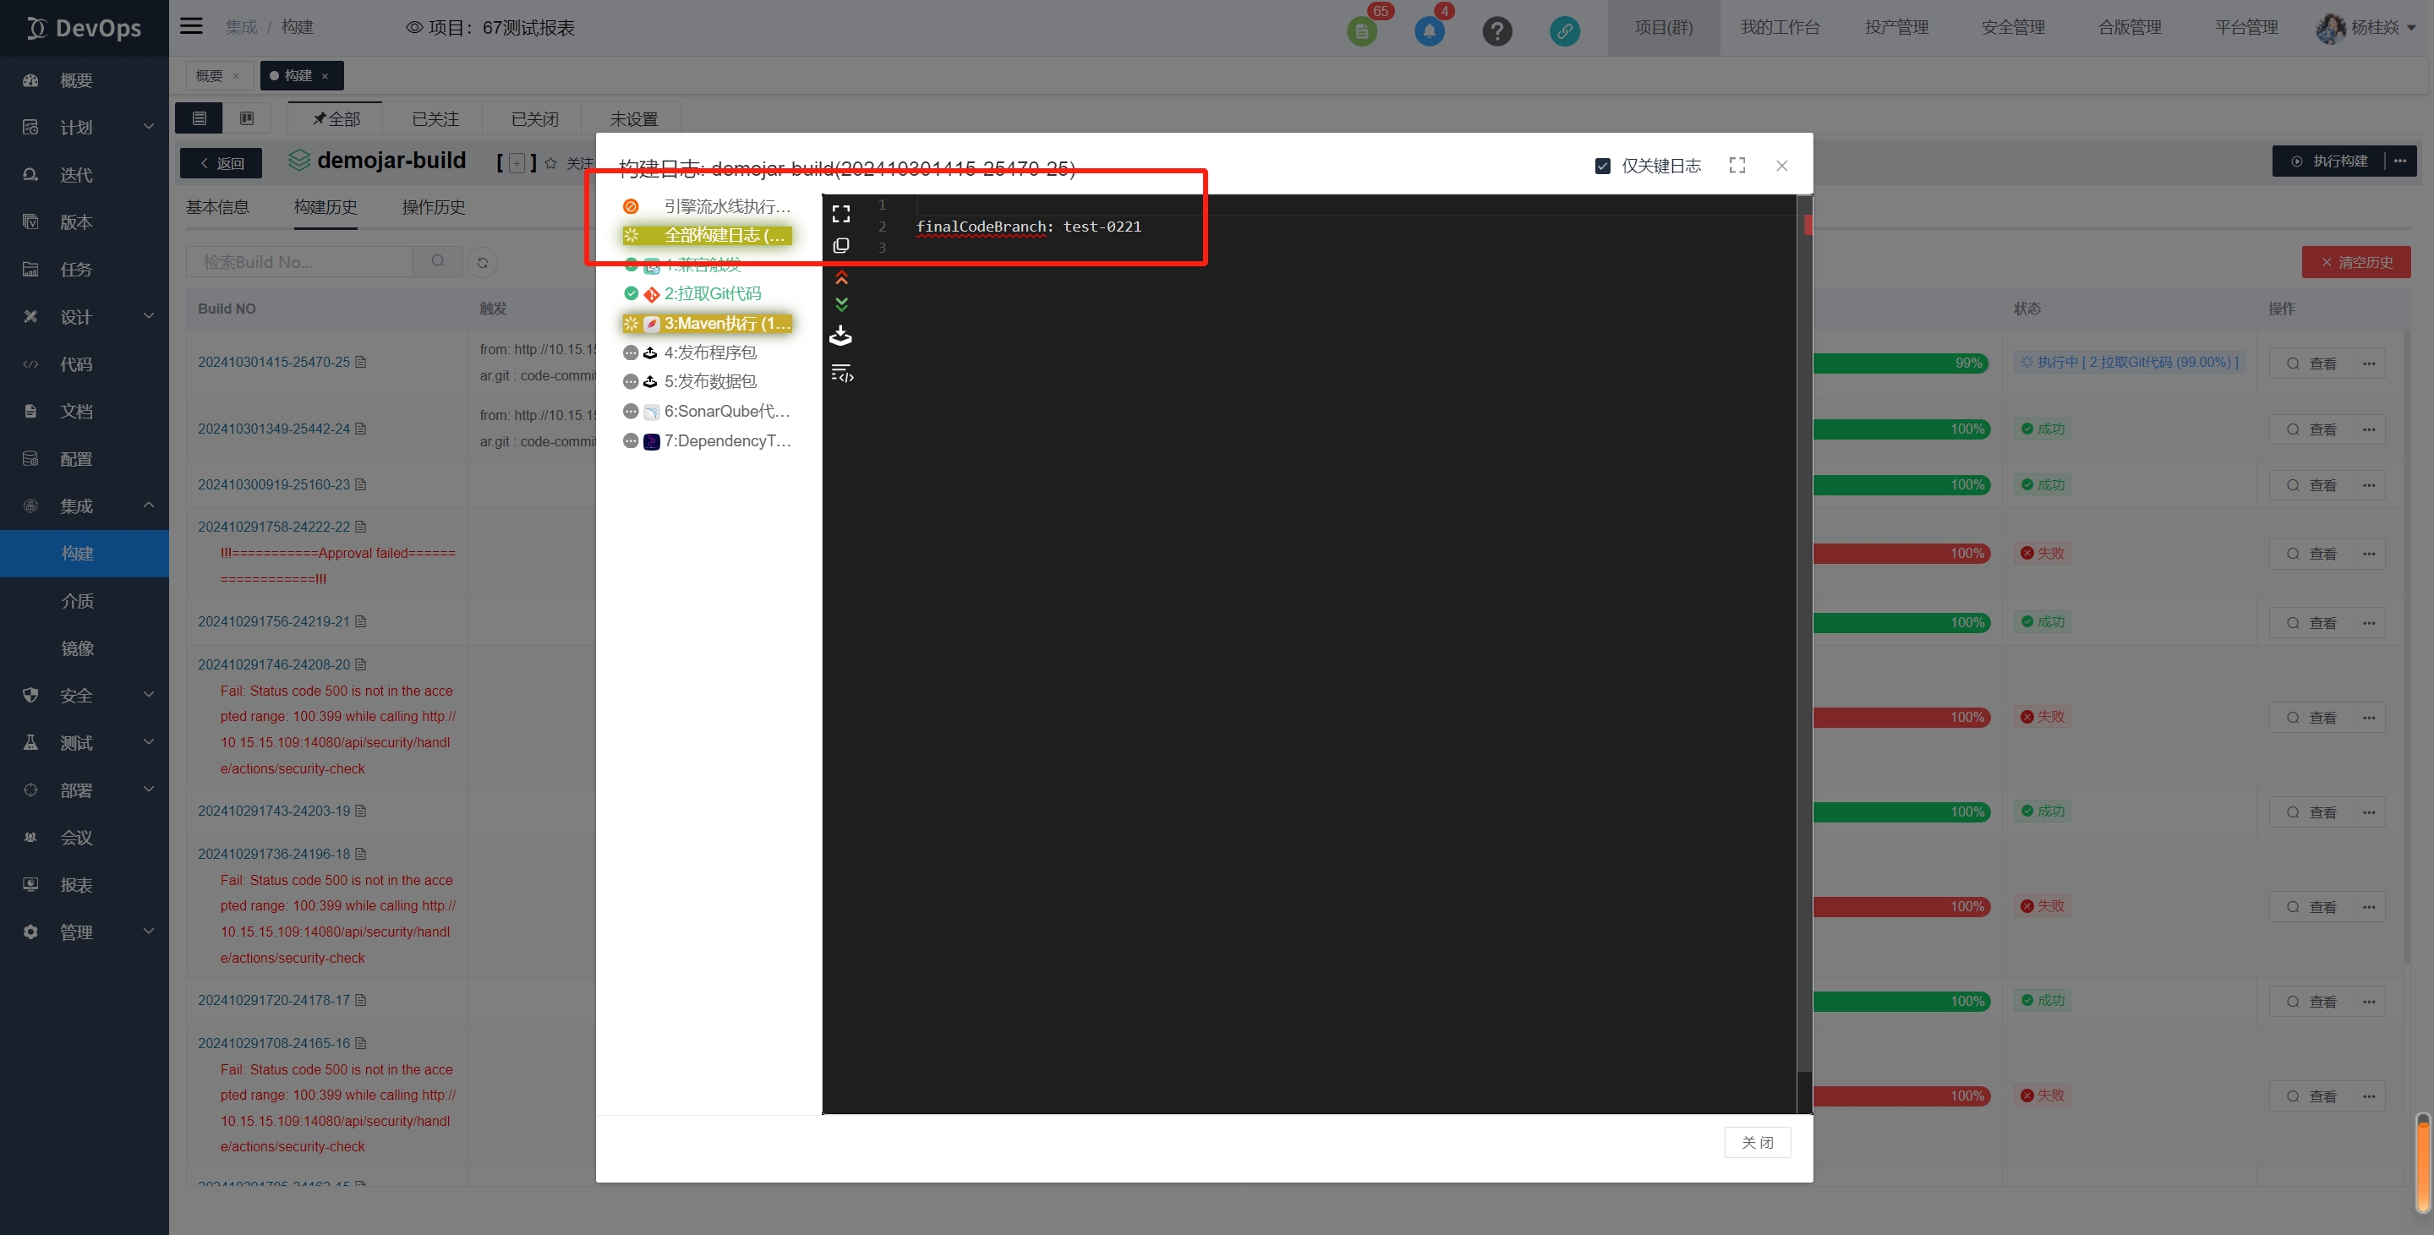Click the 关闭 button in dialog
Screen dimensions: 2434x1235
[1757, 1142]
